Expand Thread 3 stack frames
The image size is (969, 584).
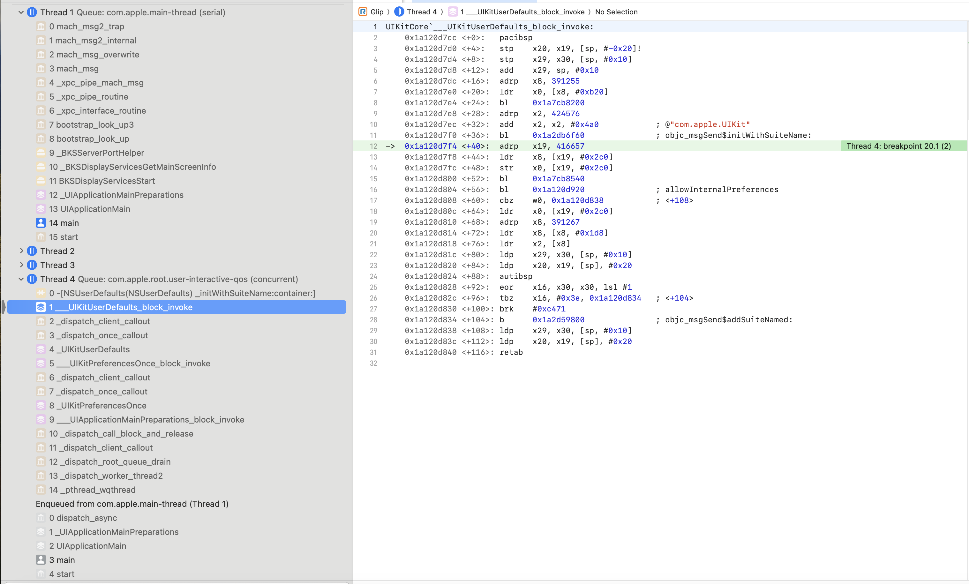coord(21,265)
